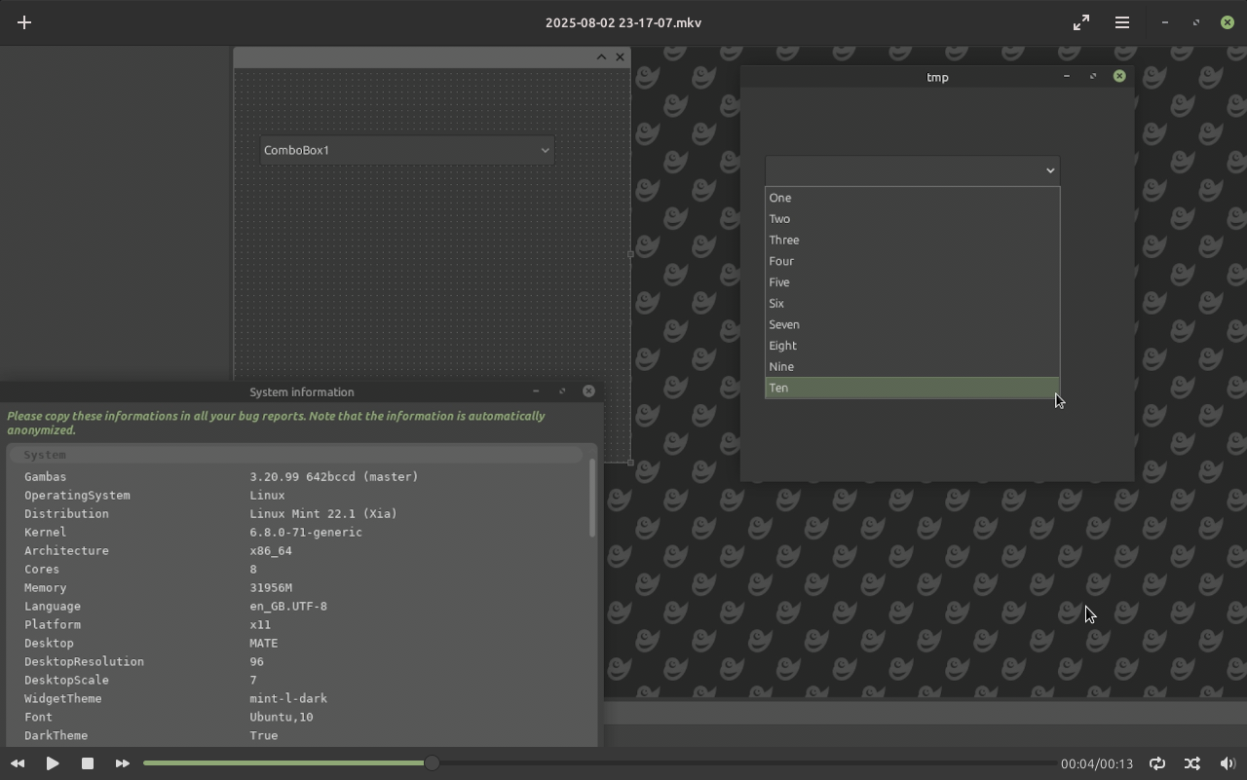Screen dimensions: 1247x780
Task: Mute the volume speaker icon
Action: point(1228,763)
